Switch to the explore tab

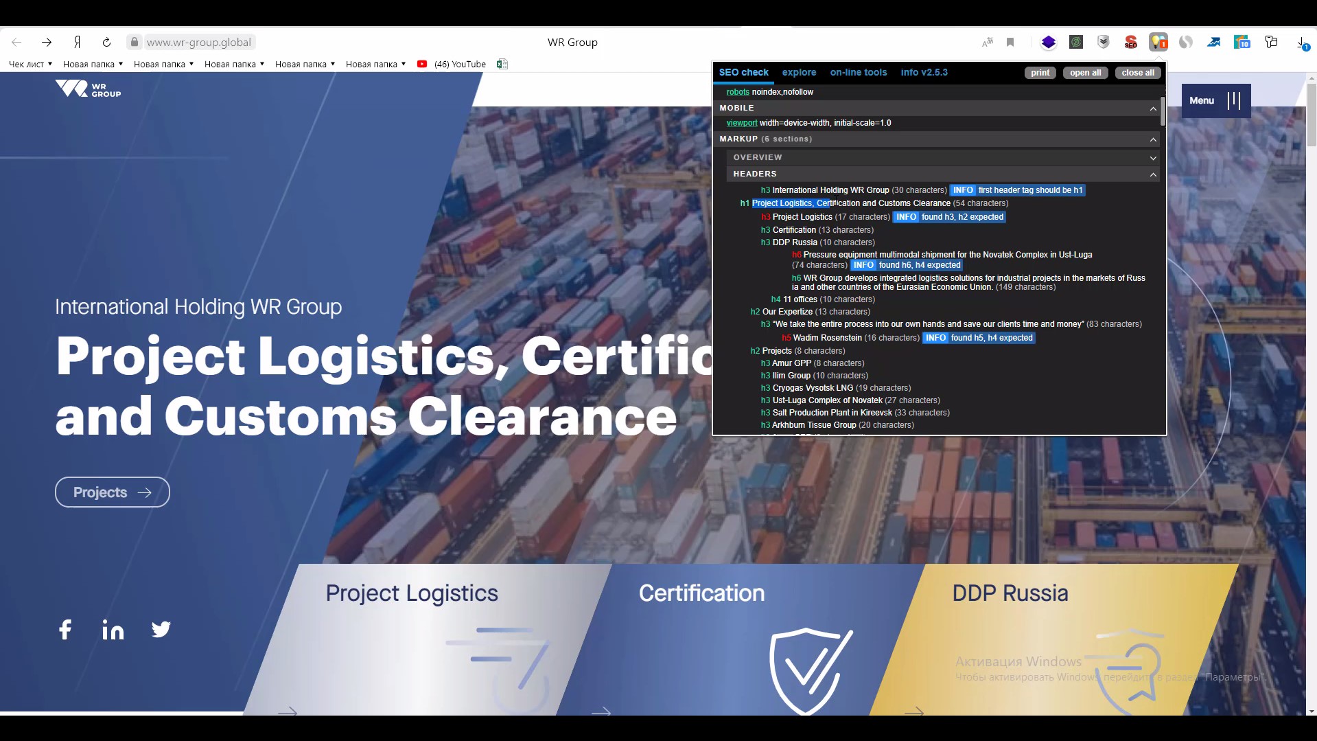coord(799,72)
